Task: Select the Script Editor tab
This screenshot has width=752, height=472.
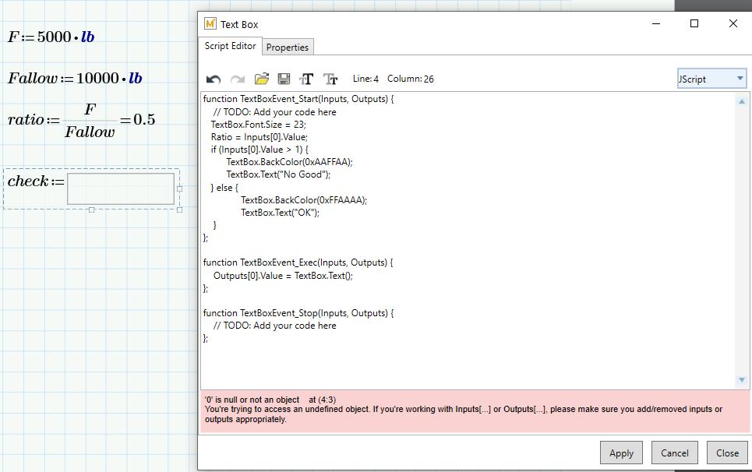Action: (x=230, y=46)
